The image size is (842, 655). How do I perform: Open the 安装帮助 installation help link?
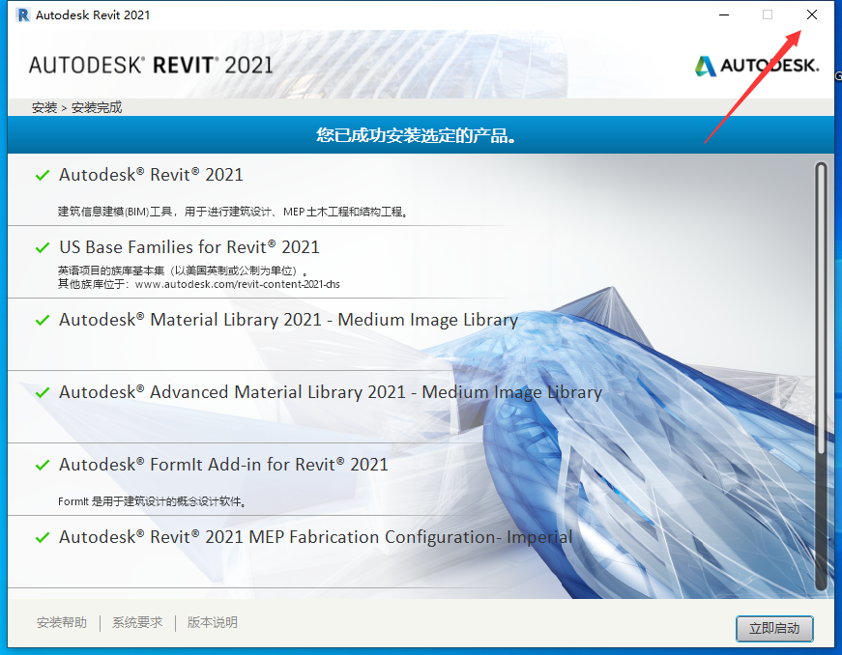pos(61,622)
